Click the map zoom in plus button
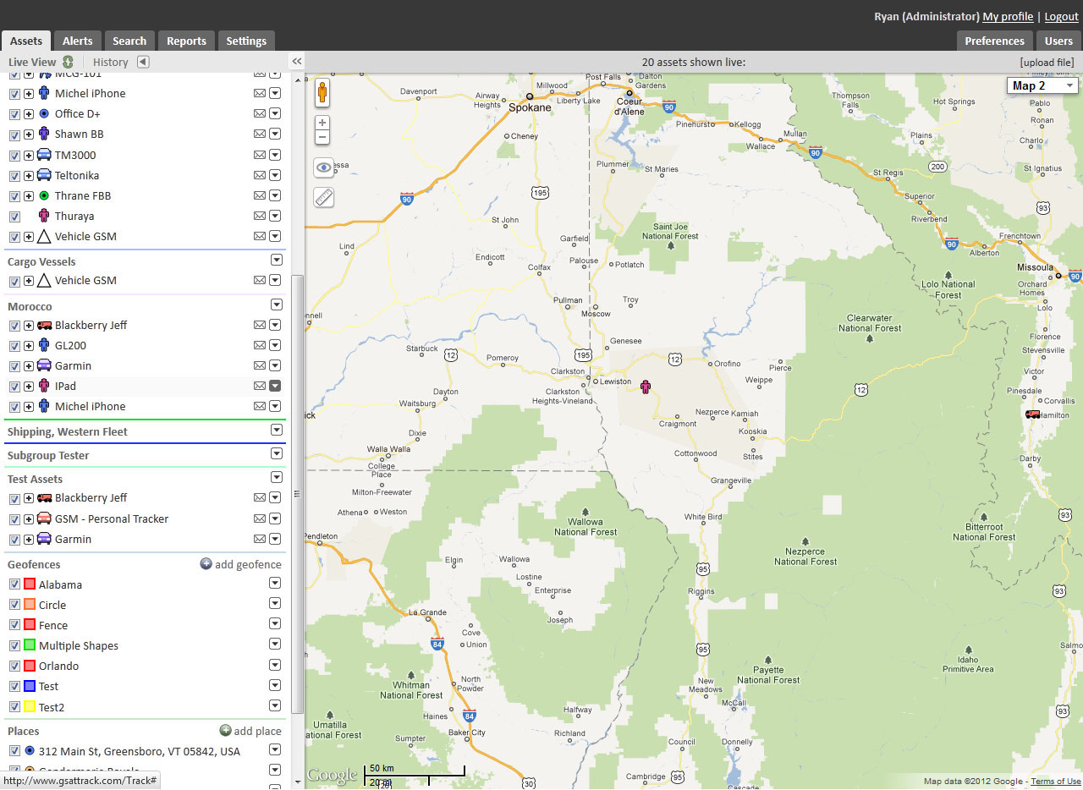This screenshot has height=790, width=1083. point(322,123)
